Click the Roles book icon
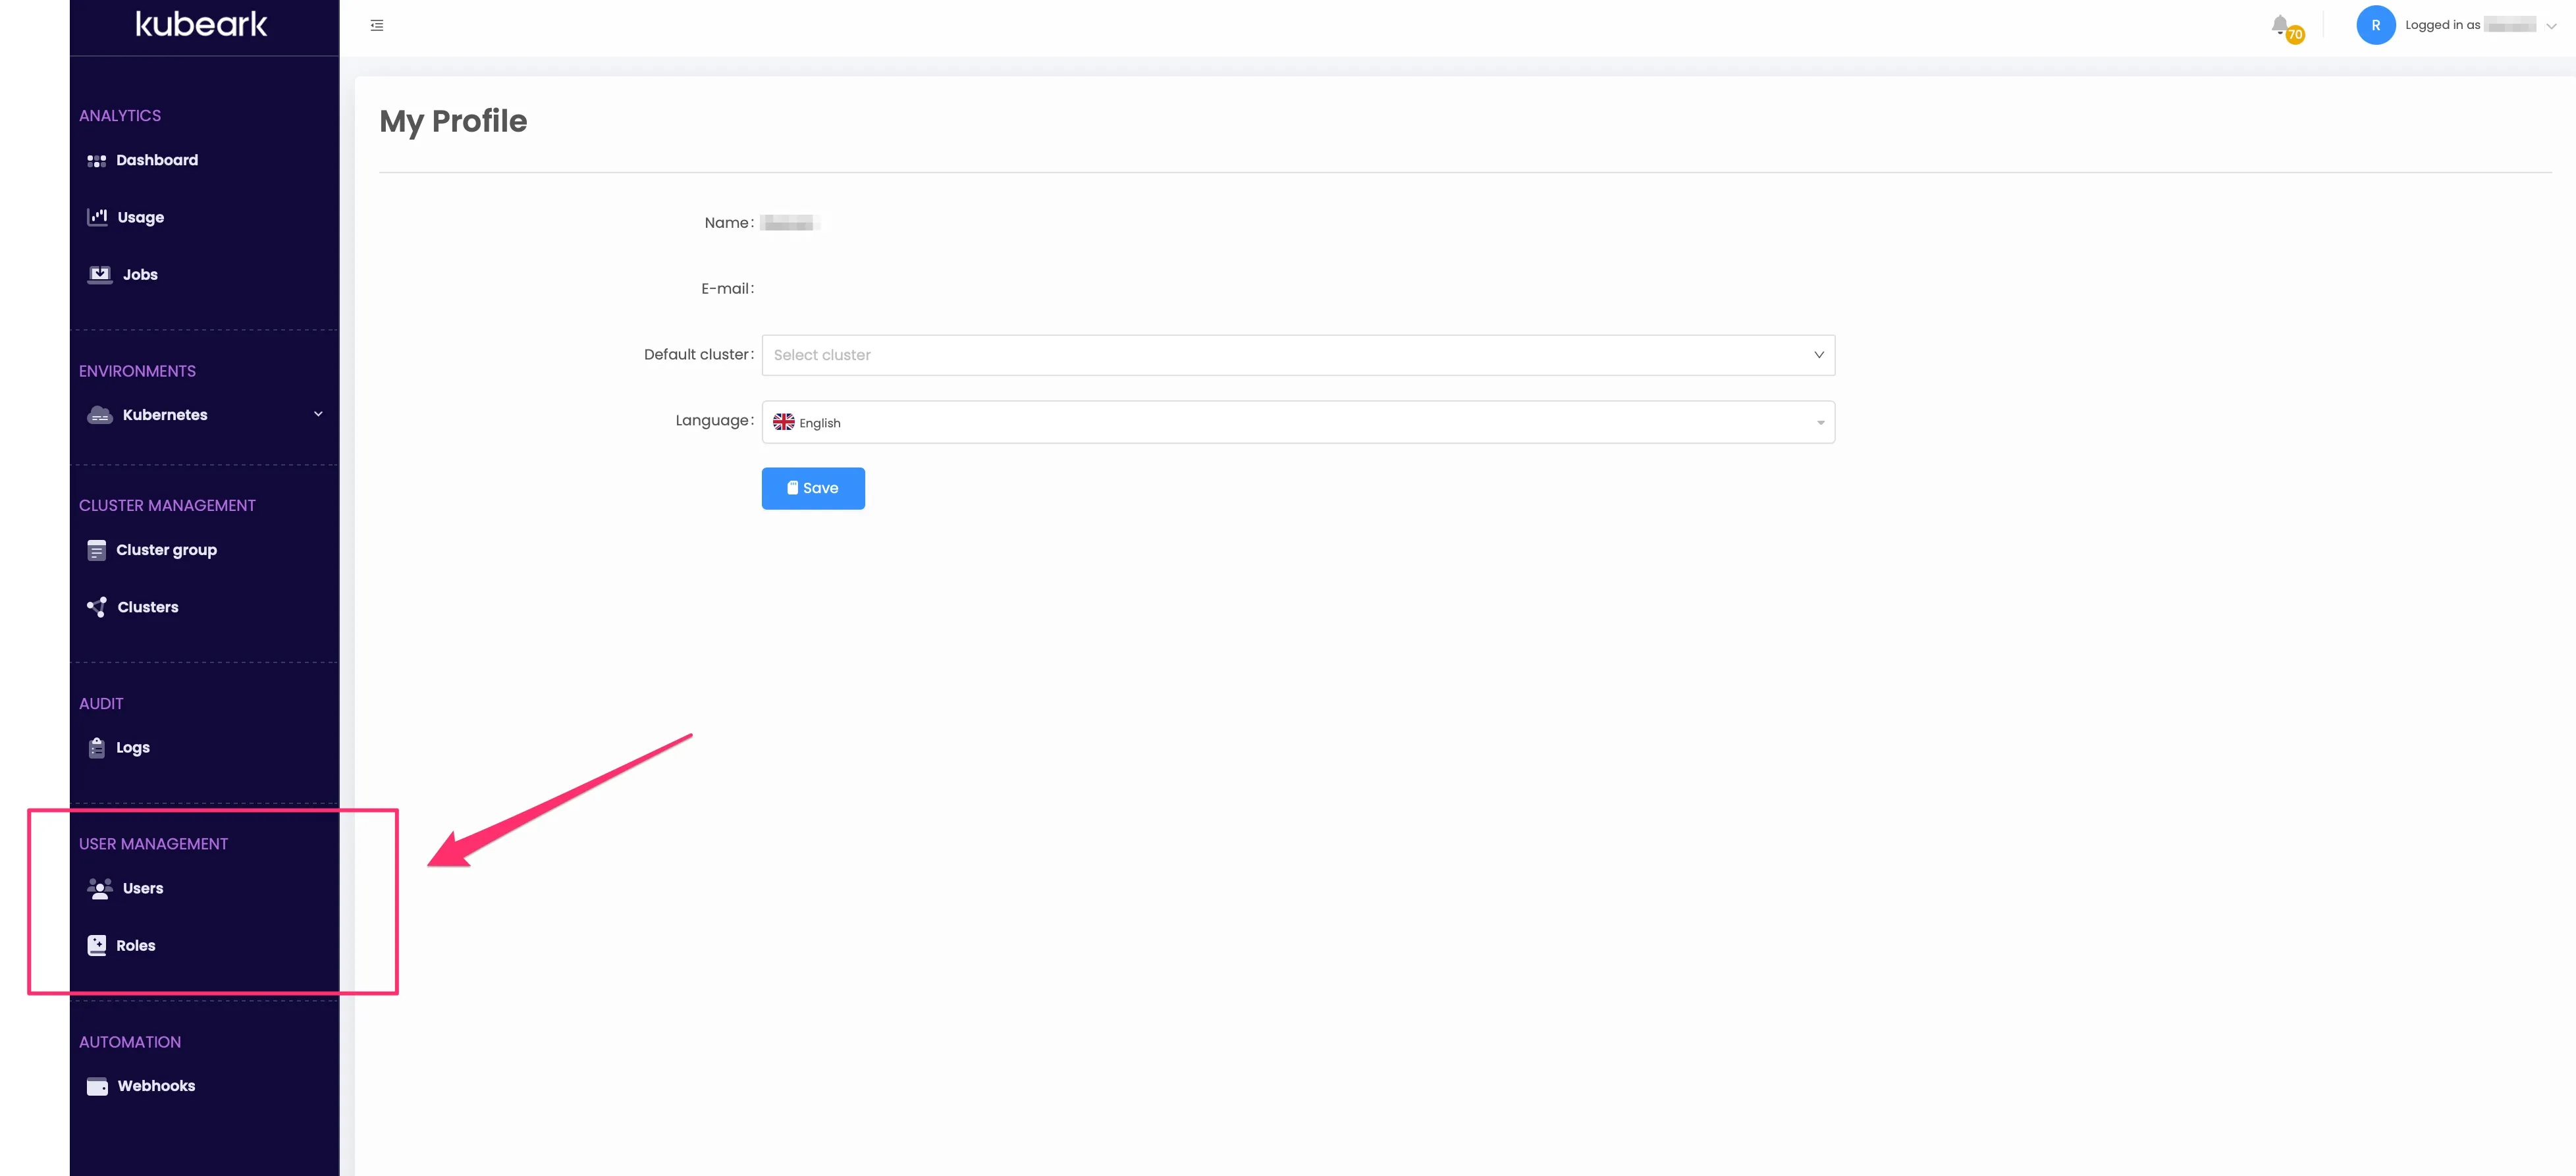Screen dimensions: 2576x1176 point(96,946)
